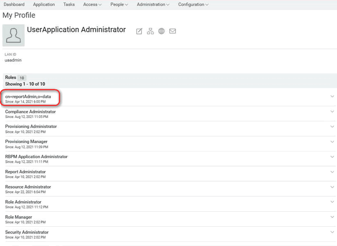The width and height of the screenshot is (337, 246).
Task: Open the Application menu item
Action: (x=44, y=5)
